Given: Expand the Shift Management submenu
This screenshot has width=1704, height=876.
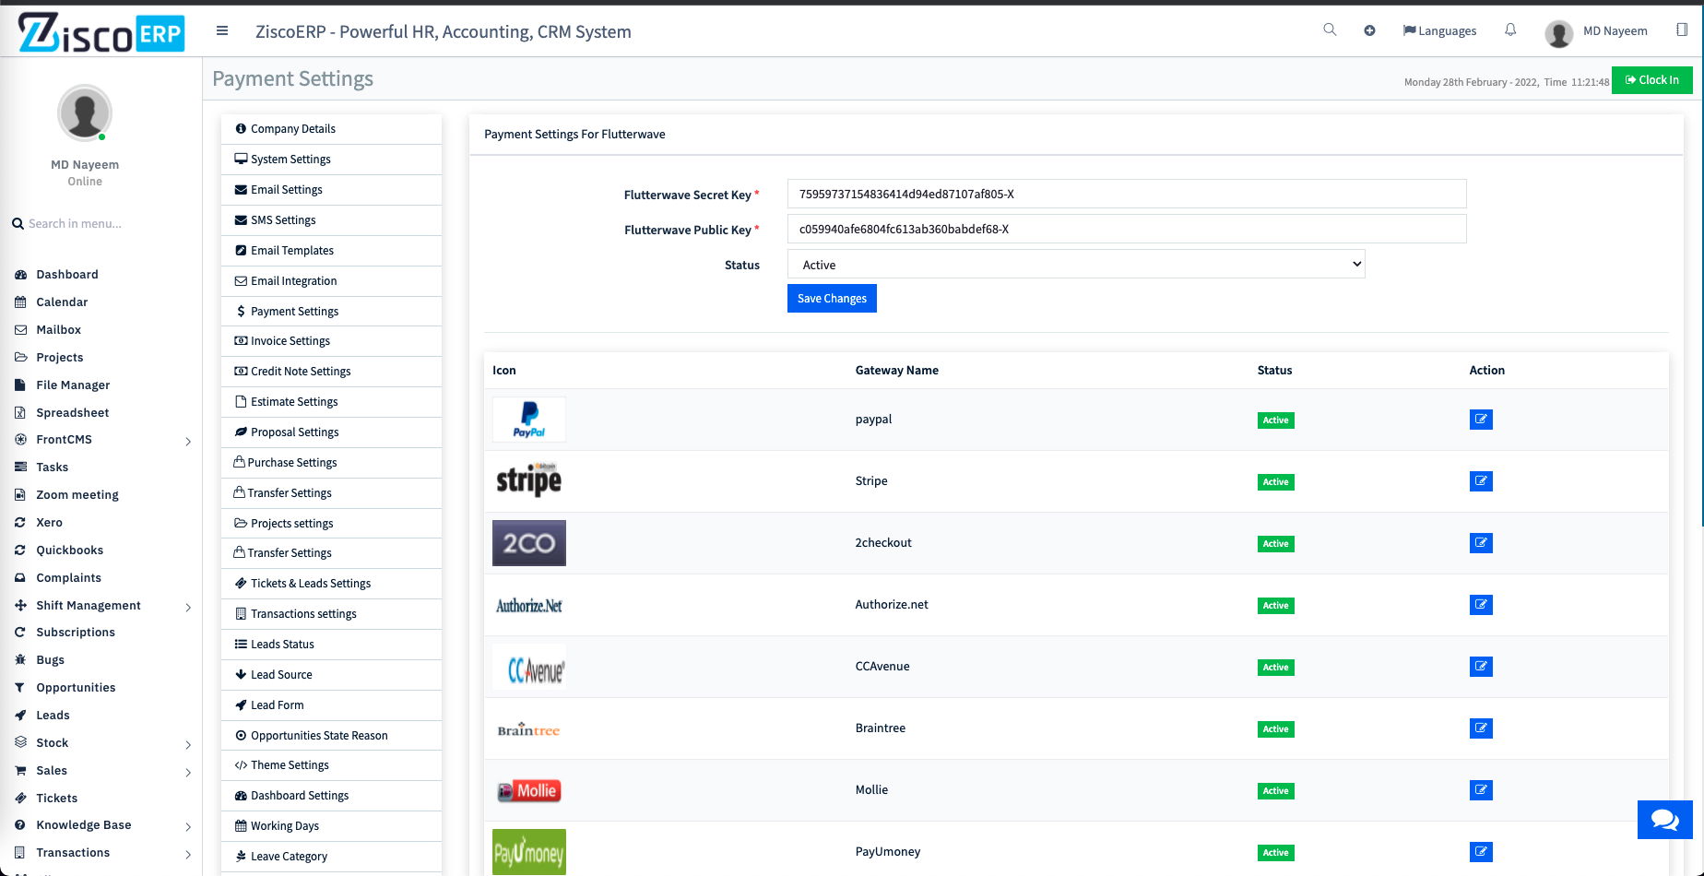Looking at the screenshot, I should coord(188,608).
